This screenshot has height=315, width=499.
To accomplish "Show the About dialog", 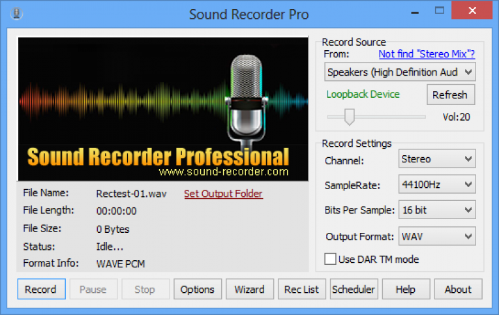I will pos(459,289).
